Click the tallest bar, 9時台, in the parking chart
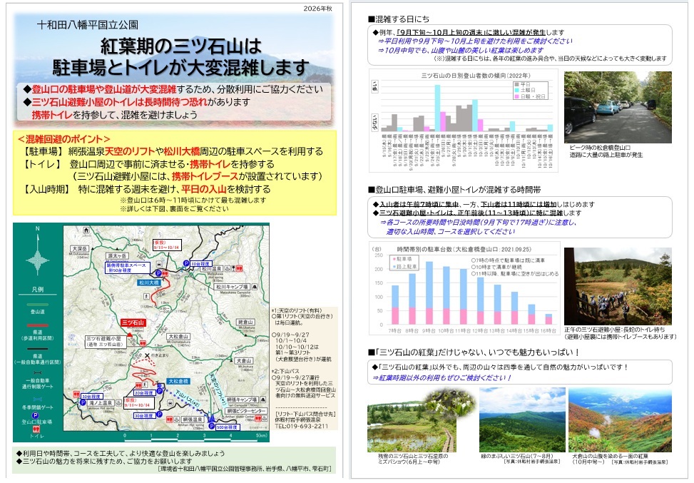 (x=429, y=293)
